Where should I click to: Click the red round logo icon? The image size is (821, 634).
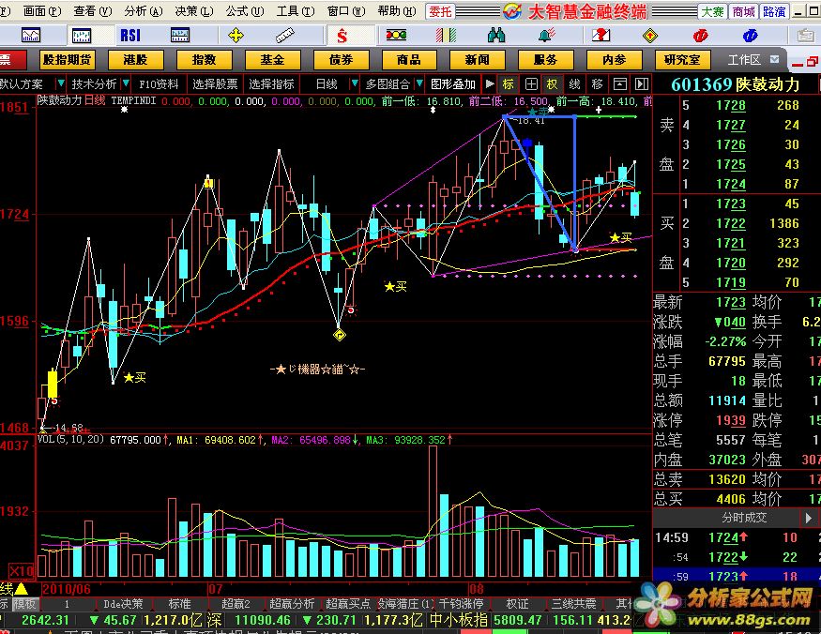tap(700, 35)
